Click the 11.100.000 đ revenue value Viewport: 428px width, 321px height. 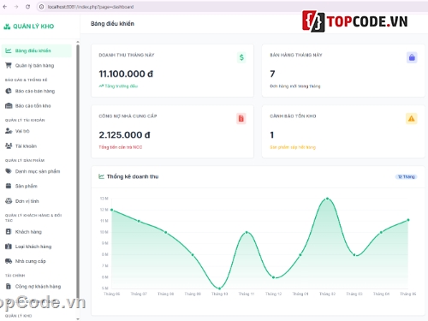coord(126,74)
